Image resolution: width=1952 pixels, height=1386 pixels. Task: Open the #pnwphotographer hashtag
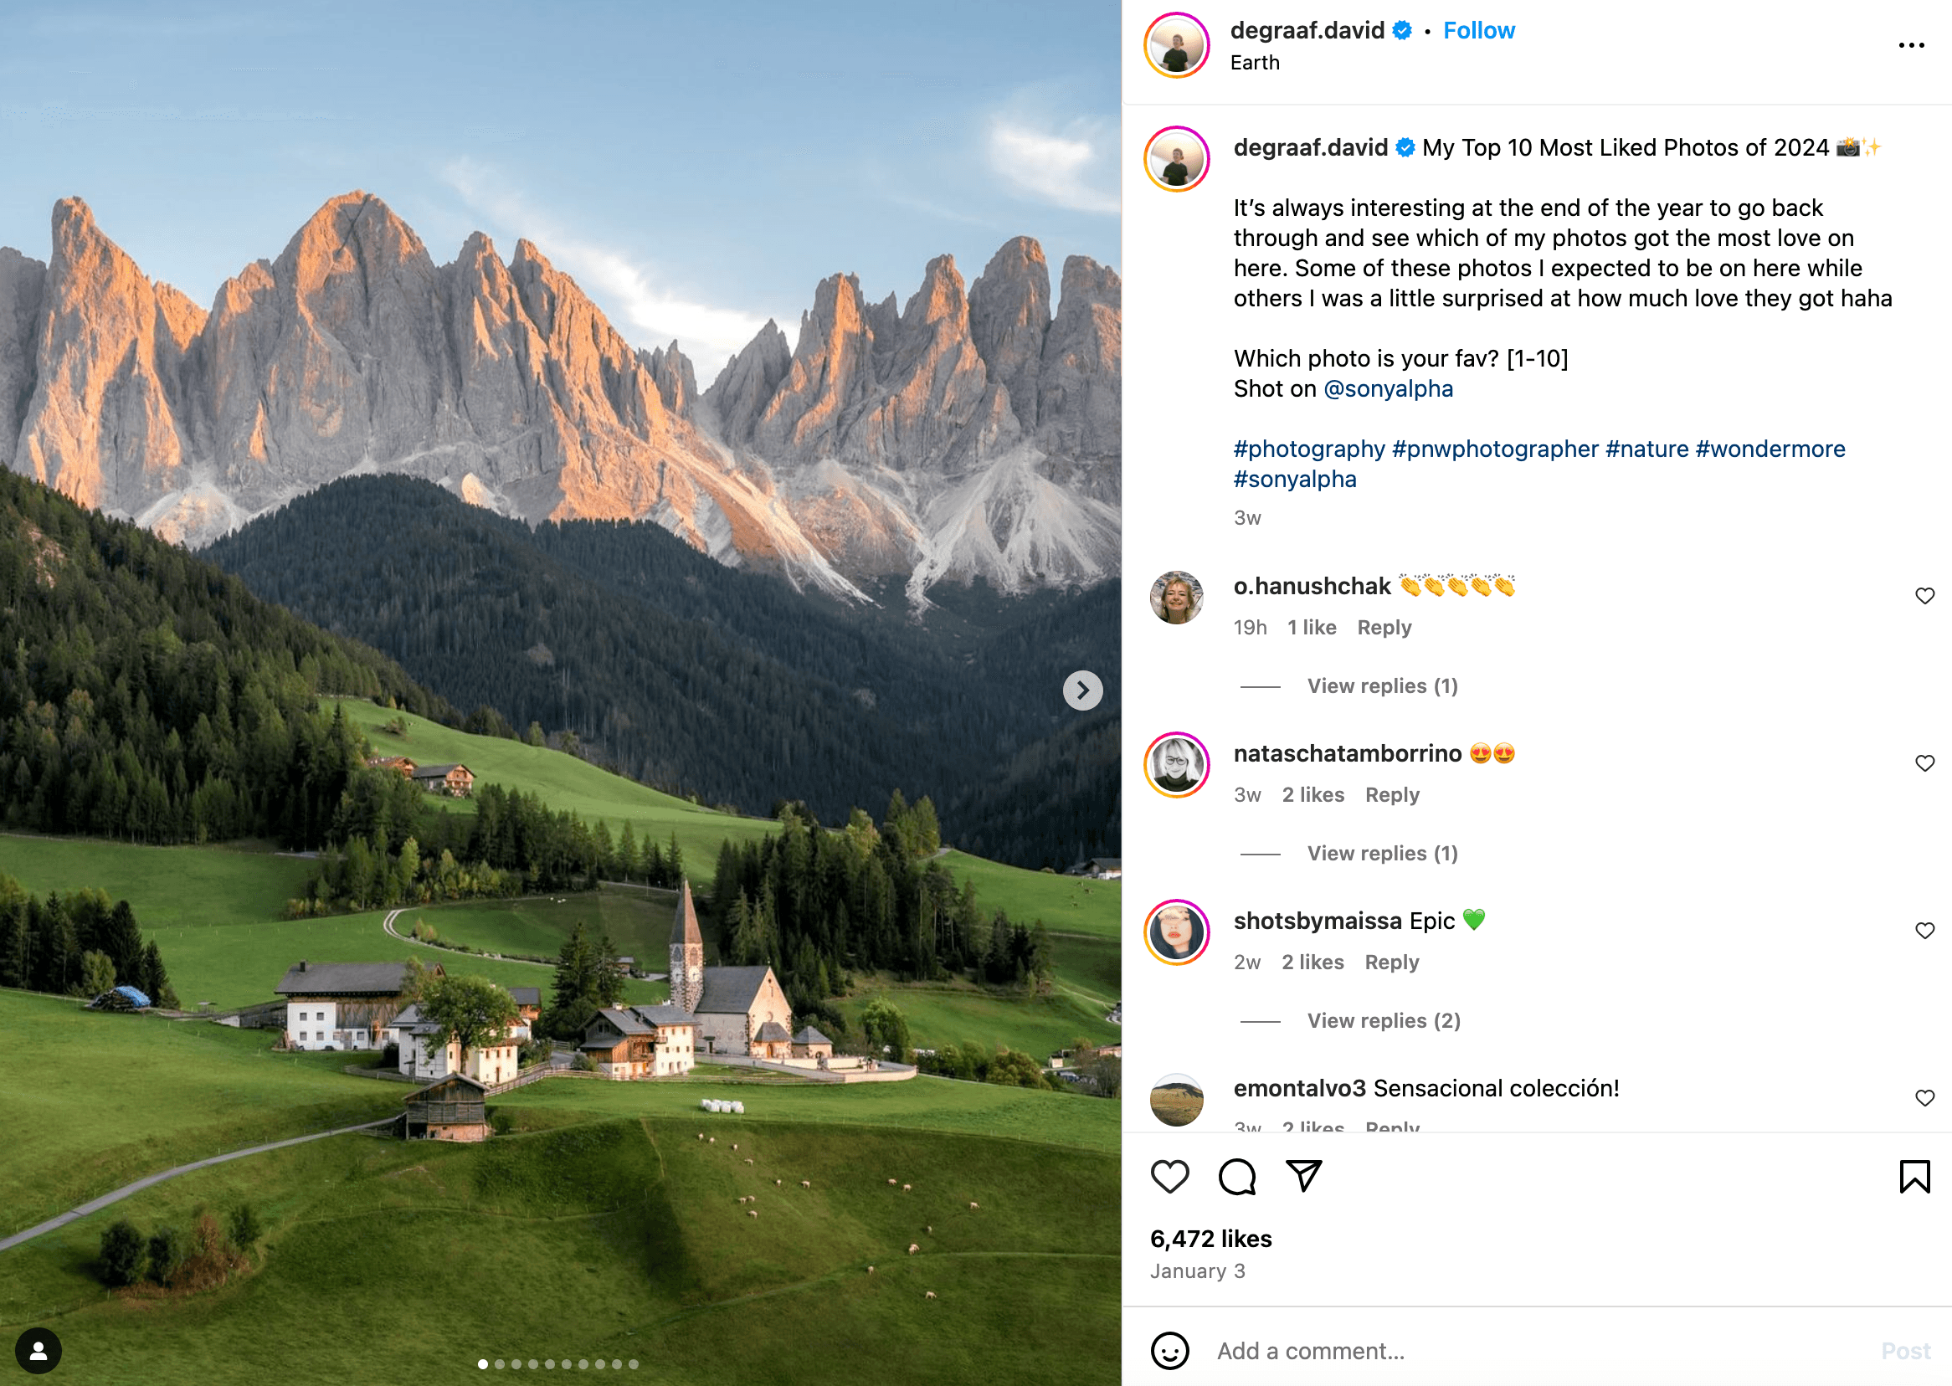pyautogui.click(x=1494, y=449)
